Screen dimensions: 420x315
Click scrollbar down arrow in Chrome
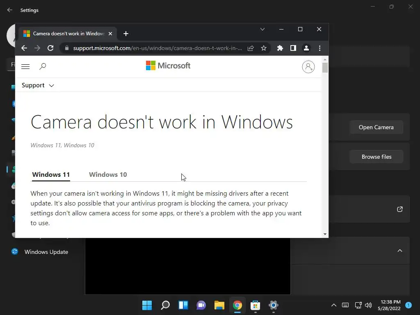(x=325, y=234)
